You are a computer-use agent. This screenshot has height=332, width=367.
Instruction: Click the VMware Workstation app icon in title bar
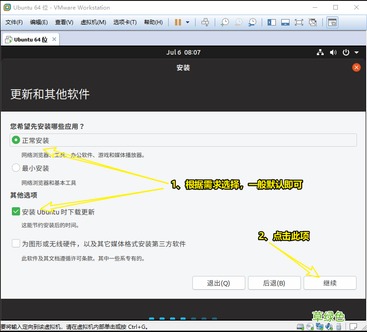[7, 7]
